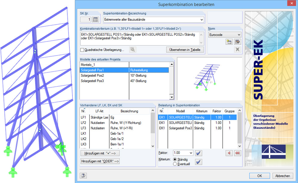The height and width of the screenshot is (183, 298).
Task: Select the Ständig criterion radio button
Action: tap(175, 159)
